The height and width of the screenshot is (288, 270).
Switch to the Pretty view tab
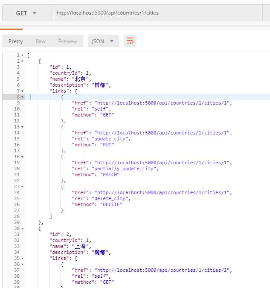coord(16,41)
